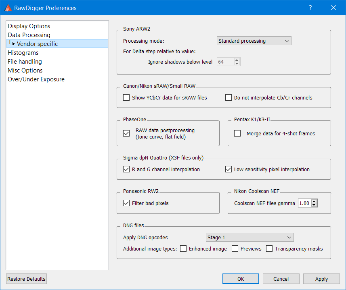Viewport: 346px width, 290px height.
Task: Confirm settings with OK button
Action: pyautogui.click(x=241, y=279)
